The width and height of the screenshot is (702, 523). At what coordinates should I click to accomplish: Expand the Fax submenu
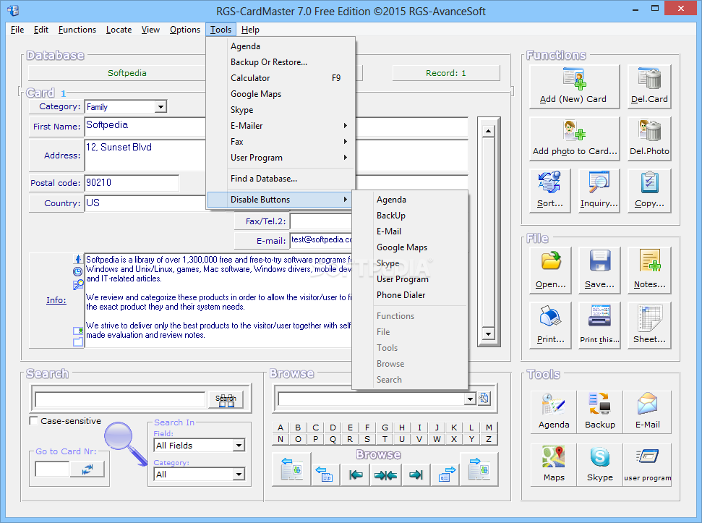click(281, 142)
